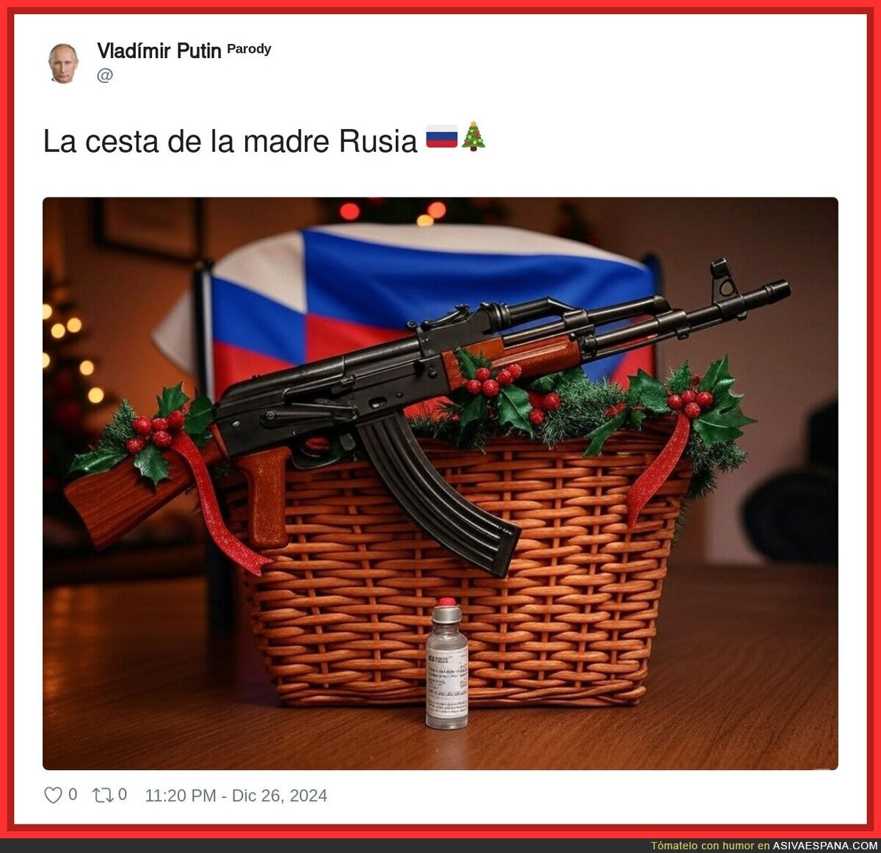The width and height of the screenshot is (881, 853).
Task: View the like count next to heart
Action: point(73,794)
